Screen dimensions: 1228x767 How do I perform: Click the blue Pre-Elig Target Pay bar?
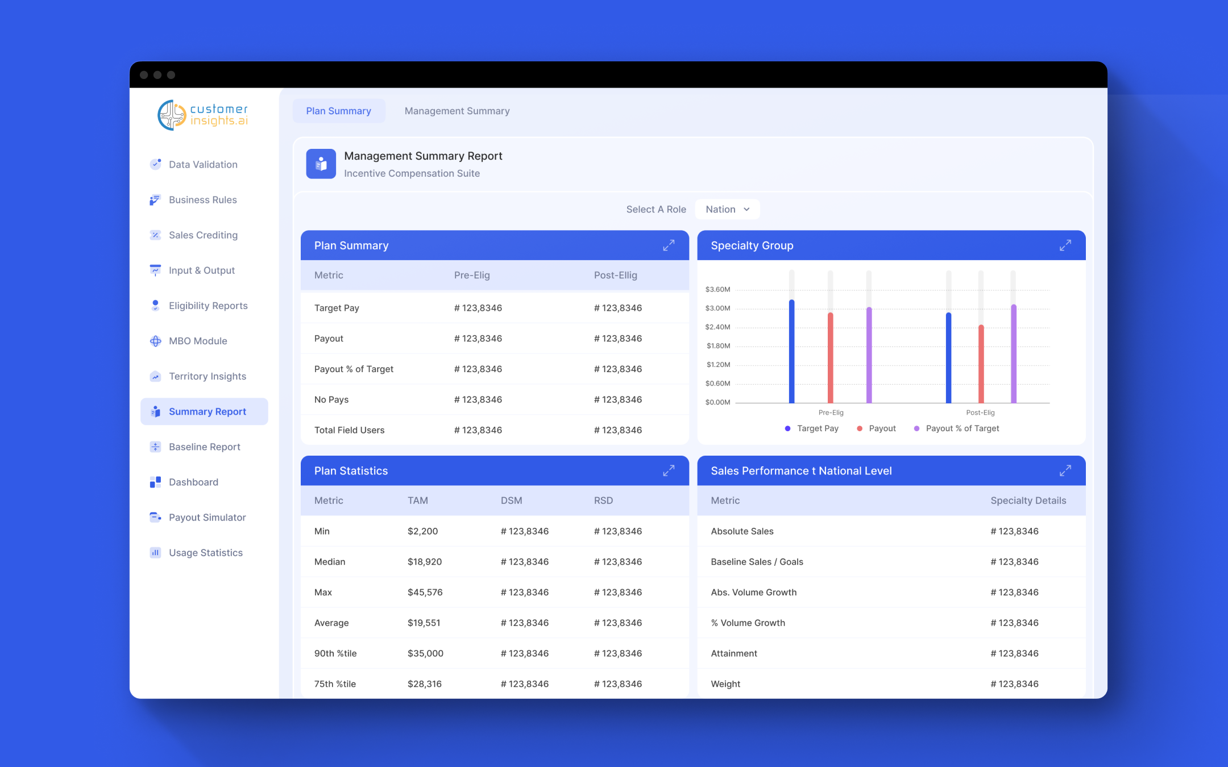(791, 352)
